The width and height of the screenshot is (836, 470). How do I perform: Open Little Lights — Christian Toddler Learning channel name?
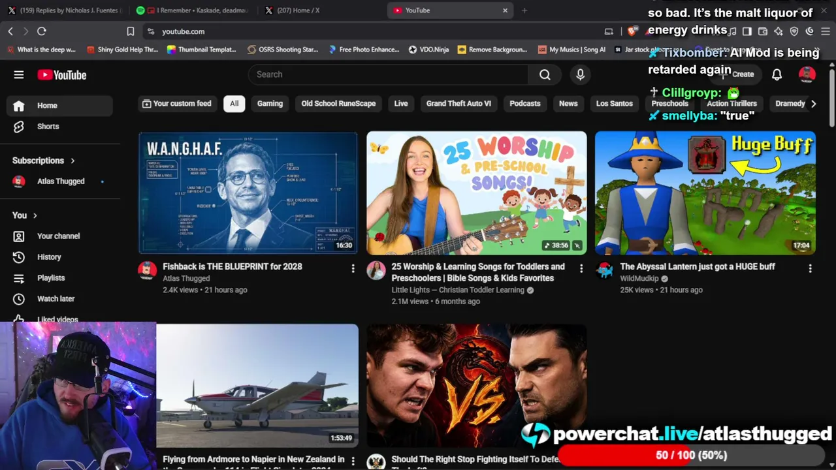(458, 290)
